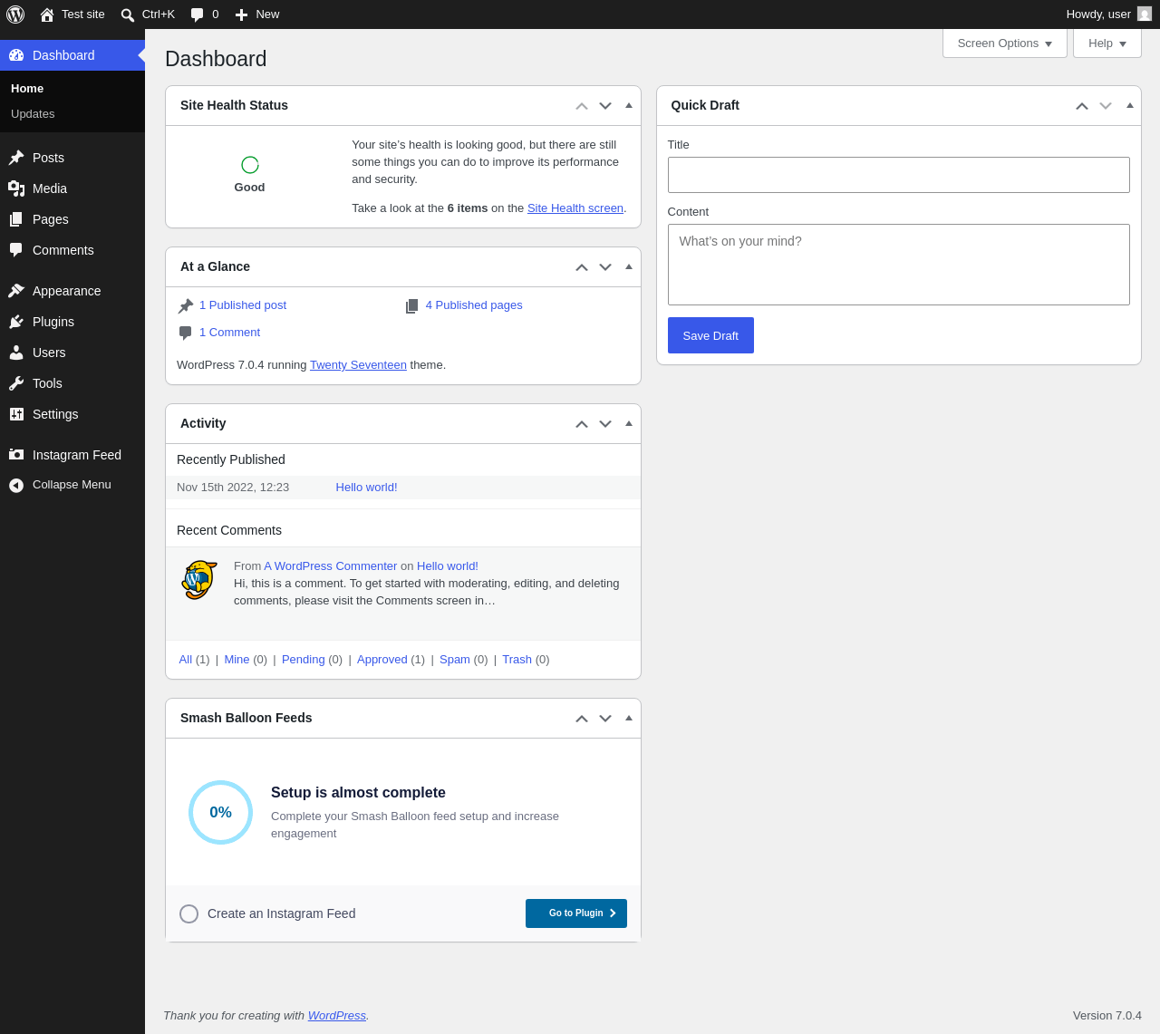Expand the Help dropdown tab

pos(1107,43)
